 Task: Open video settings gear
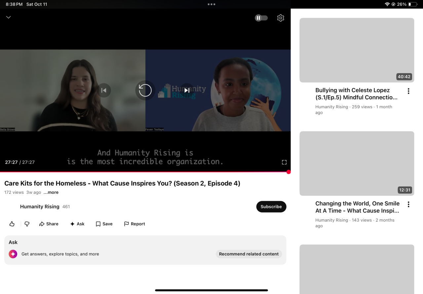point(281,18)
